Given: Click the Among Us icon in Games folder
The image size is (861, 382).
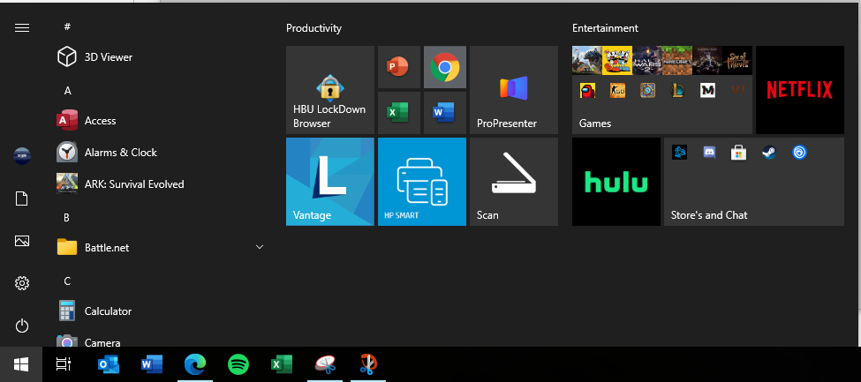Looking at the screenshot, I should pos(587,91).
